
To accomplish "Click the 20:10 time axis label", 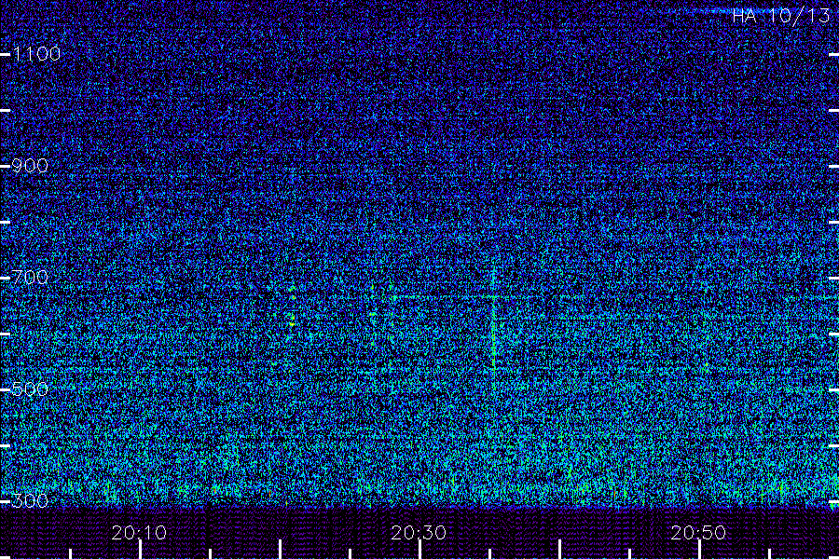I will pos(139,532).
